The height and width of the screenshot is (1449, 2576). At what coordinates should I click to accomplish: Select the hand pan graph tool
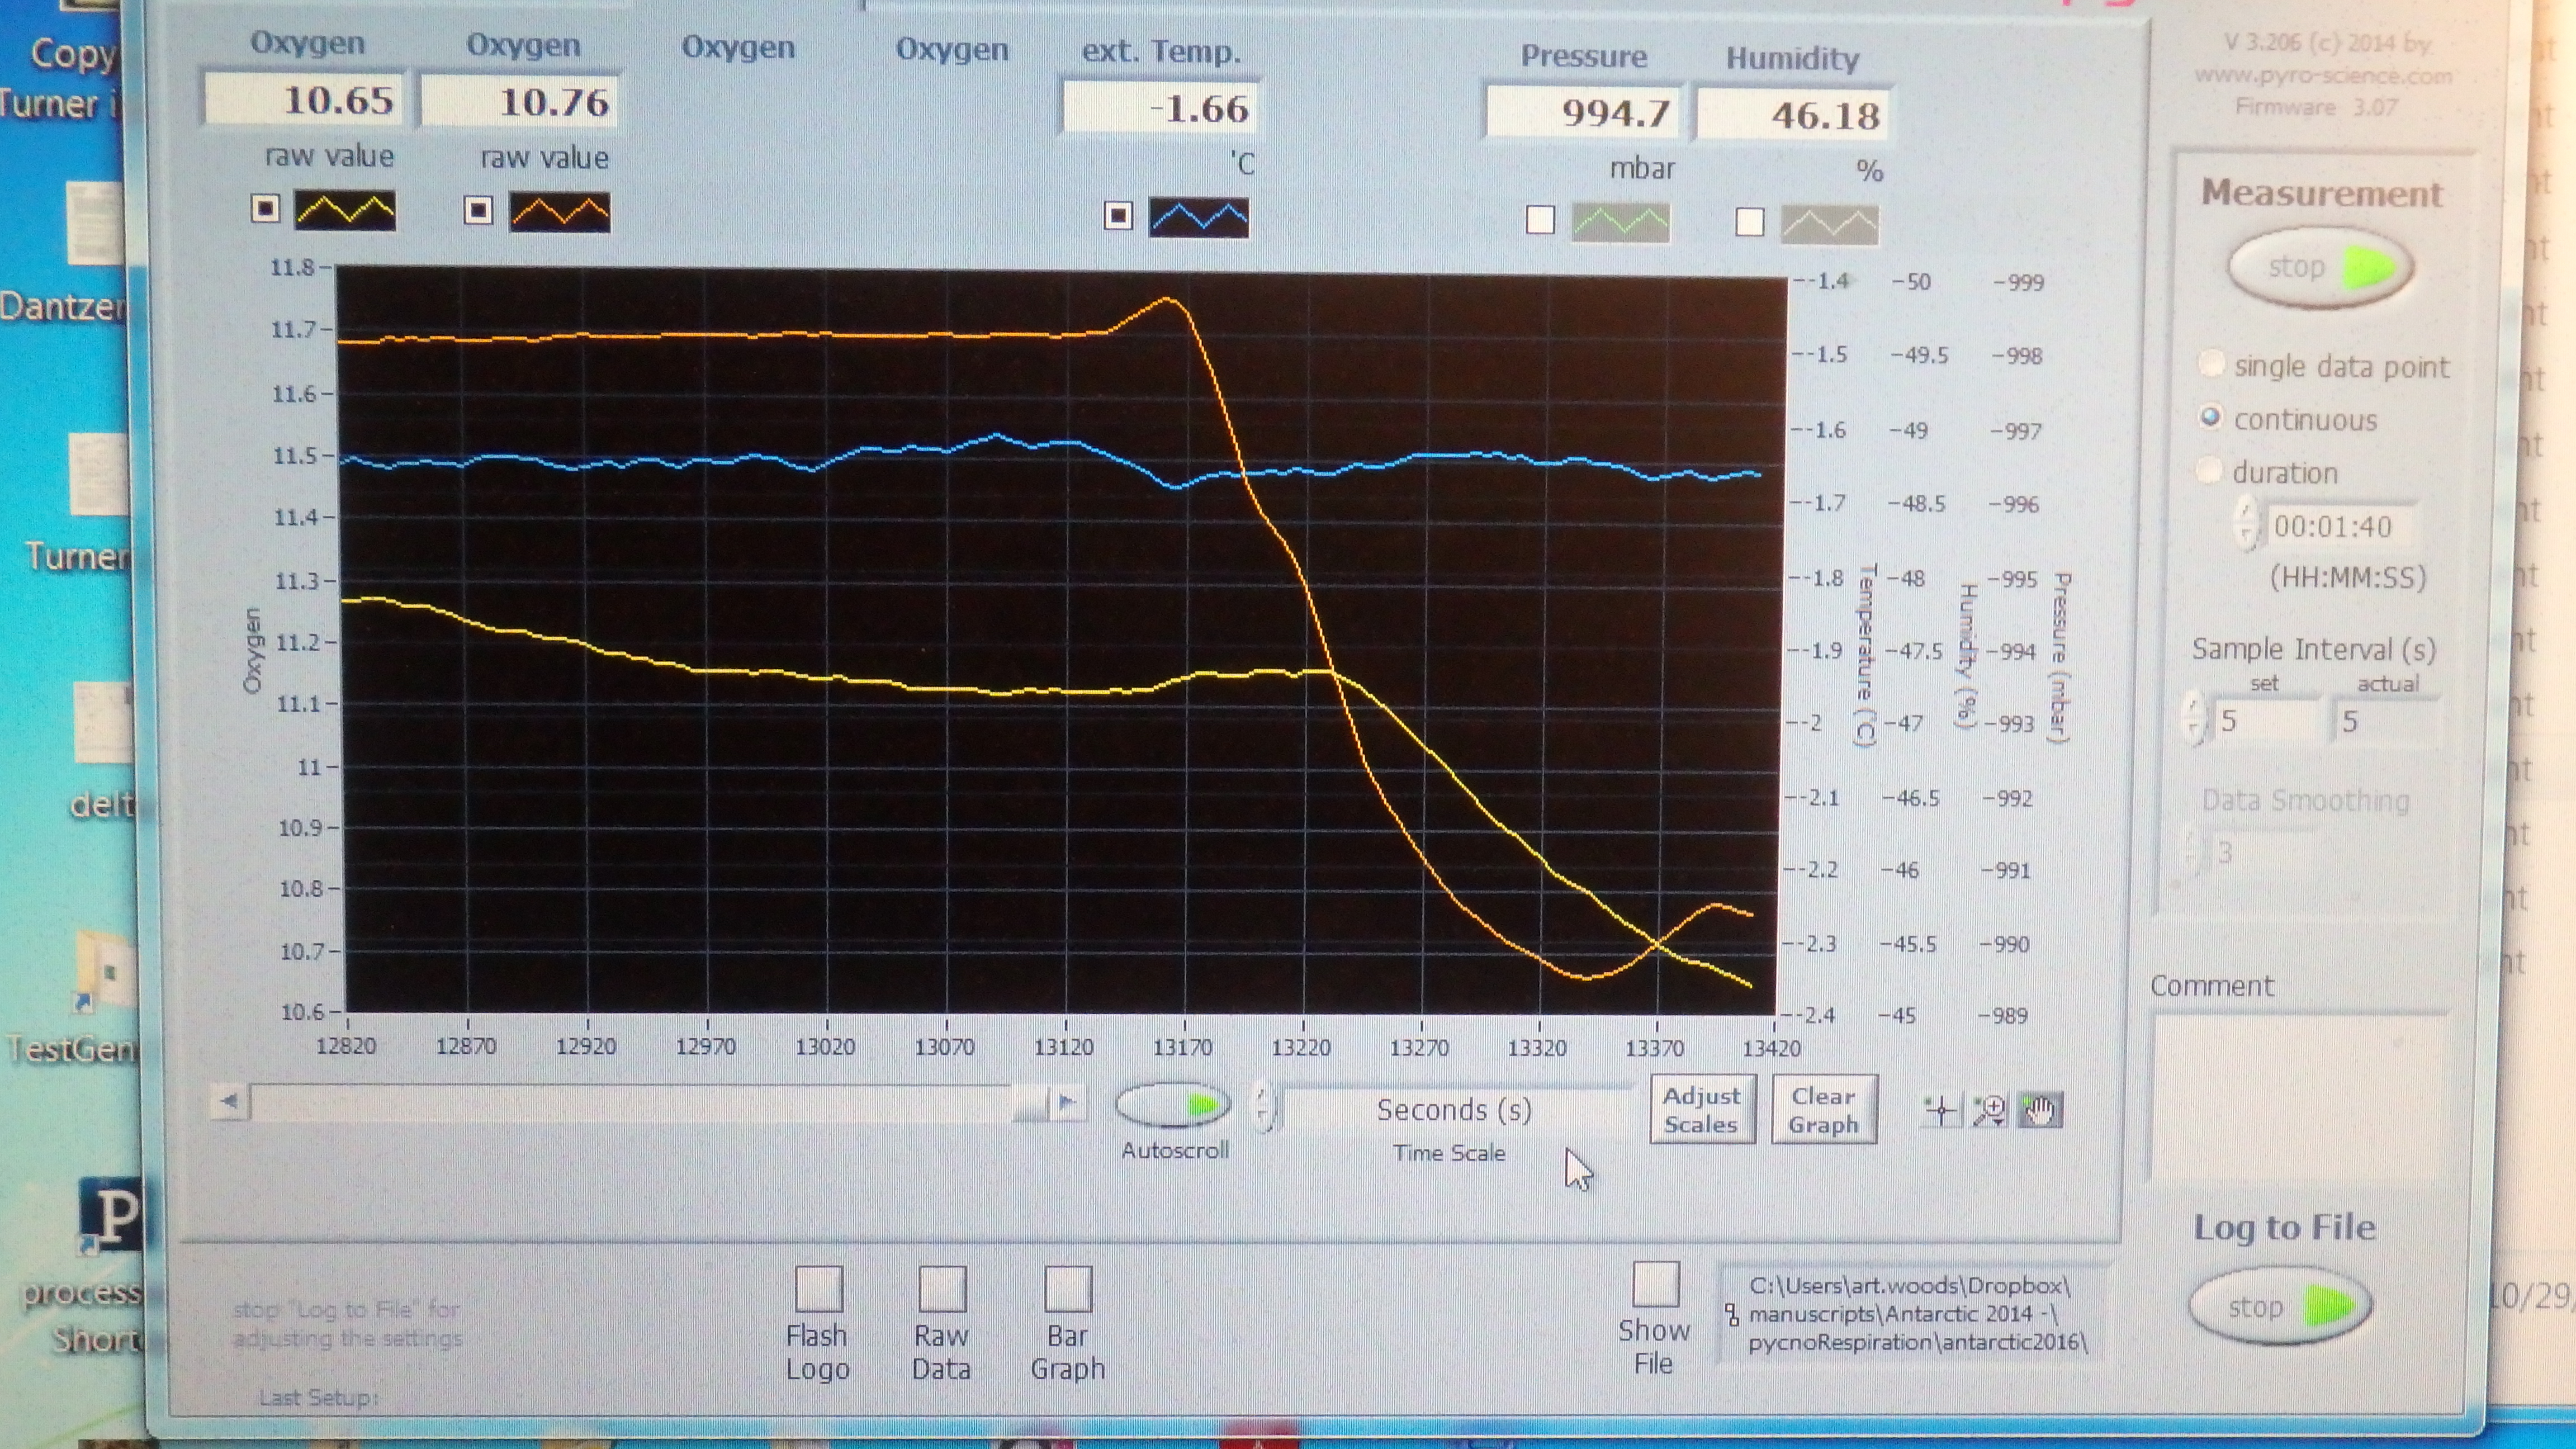[2039, 1111]
